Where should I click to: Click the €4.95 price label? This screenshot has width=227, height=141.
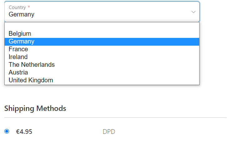tap(24, 132)
